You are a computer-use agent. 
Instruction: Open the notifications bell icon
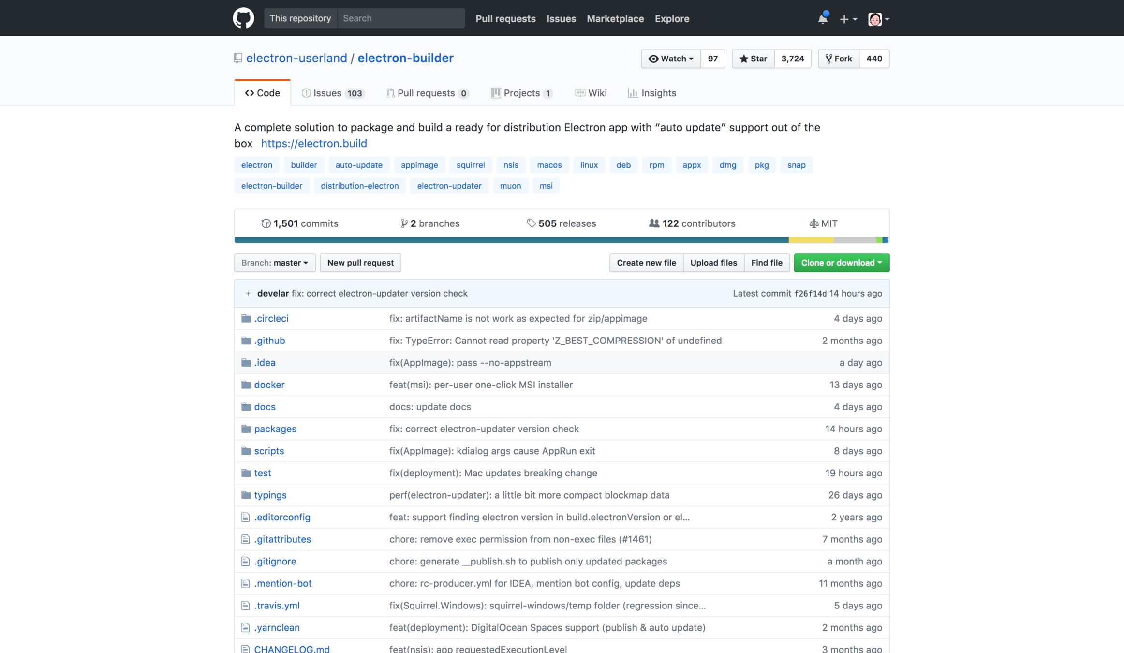(x=822, y=19)
